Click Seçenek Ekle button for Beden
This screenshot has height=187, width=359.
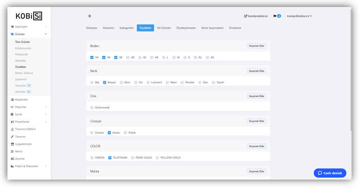coord(256,46)
